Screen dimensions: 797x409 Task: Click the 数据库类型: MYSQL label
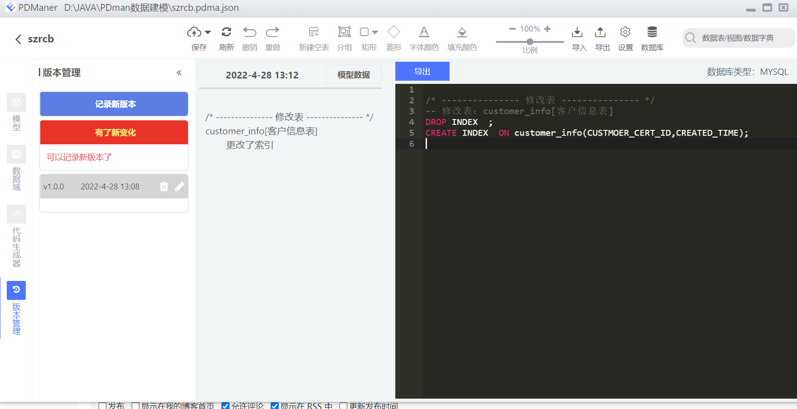[747, 72]
